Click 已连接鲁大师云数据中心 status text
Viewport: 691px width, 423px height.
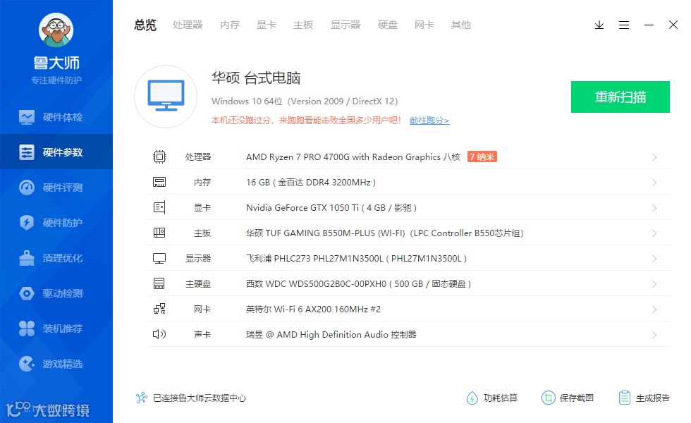(x=199, y=398)
